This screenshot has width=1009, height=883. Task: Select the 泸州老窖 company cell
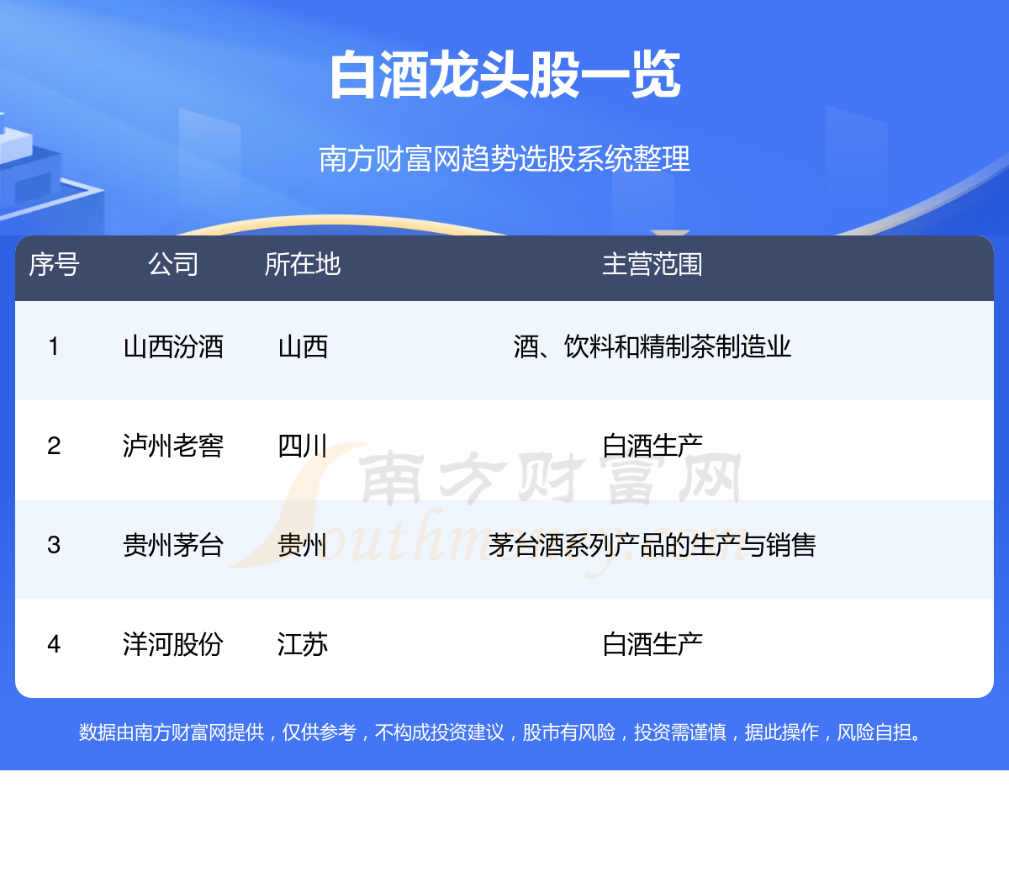(173, 446)
